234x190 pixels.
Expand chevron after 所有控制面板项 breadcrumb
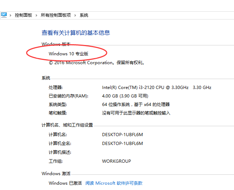tap(75, 15)
